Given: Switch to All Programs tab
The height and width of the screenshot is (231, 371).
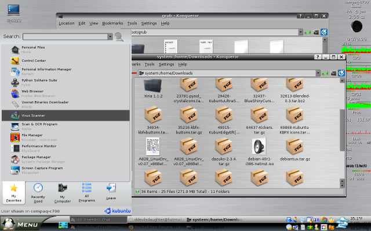Looking at the screenshot, I should 87,192.
